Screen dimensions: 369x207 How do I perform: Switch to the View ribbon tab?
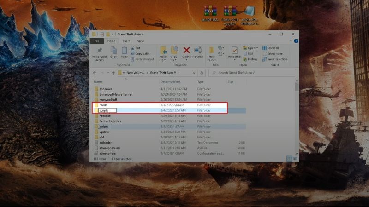pos(141,41)
